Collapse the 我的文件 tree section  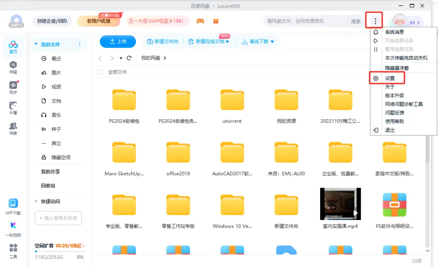[36, 44]
